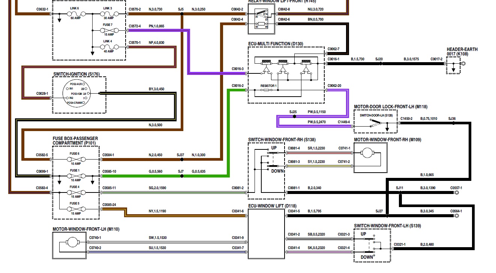496x273 pixels.
Task: Click connector label C0062-7
Action: pos(333,49)
